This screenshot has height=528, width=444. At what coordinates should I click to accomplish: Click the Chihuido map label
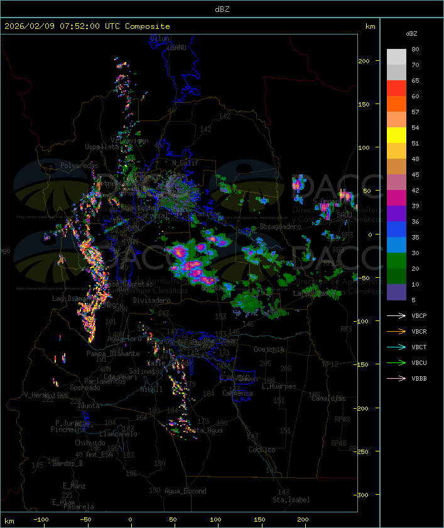tap(90, 443)
